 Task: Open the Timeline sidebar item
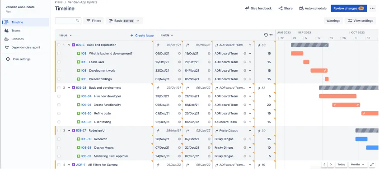(x=25, y=22)
